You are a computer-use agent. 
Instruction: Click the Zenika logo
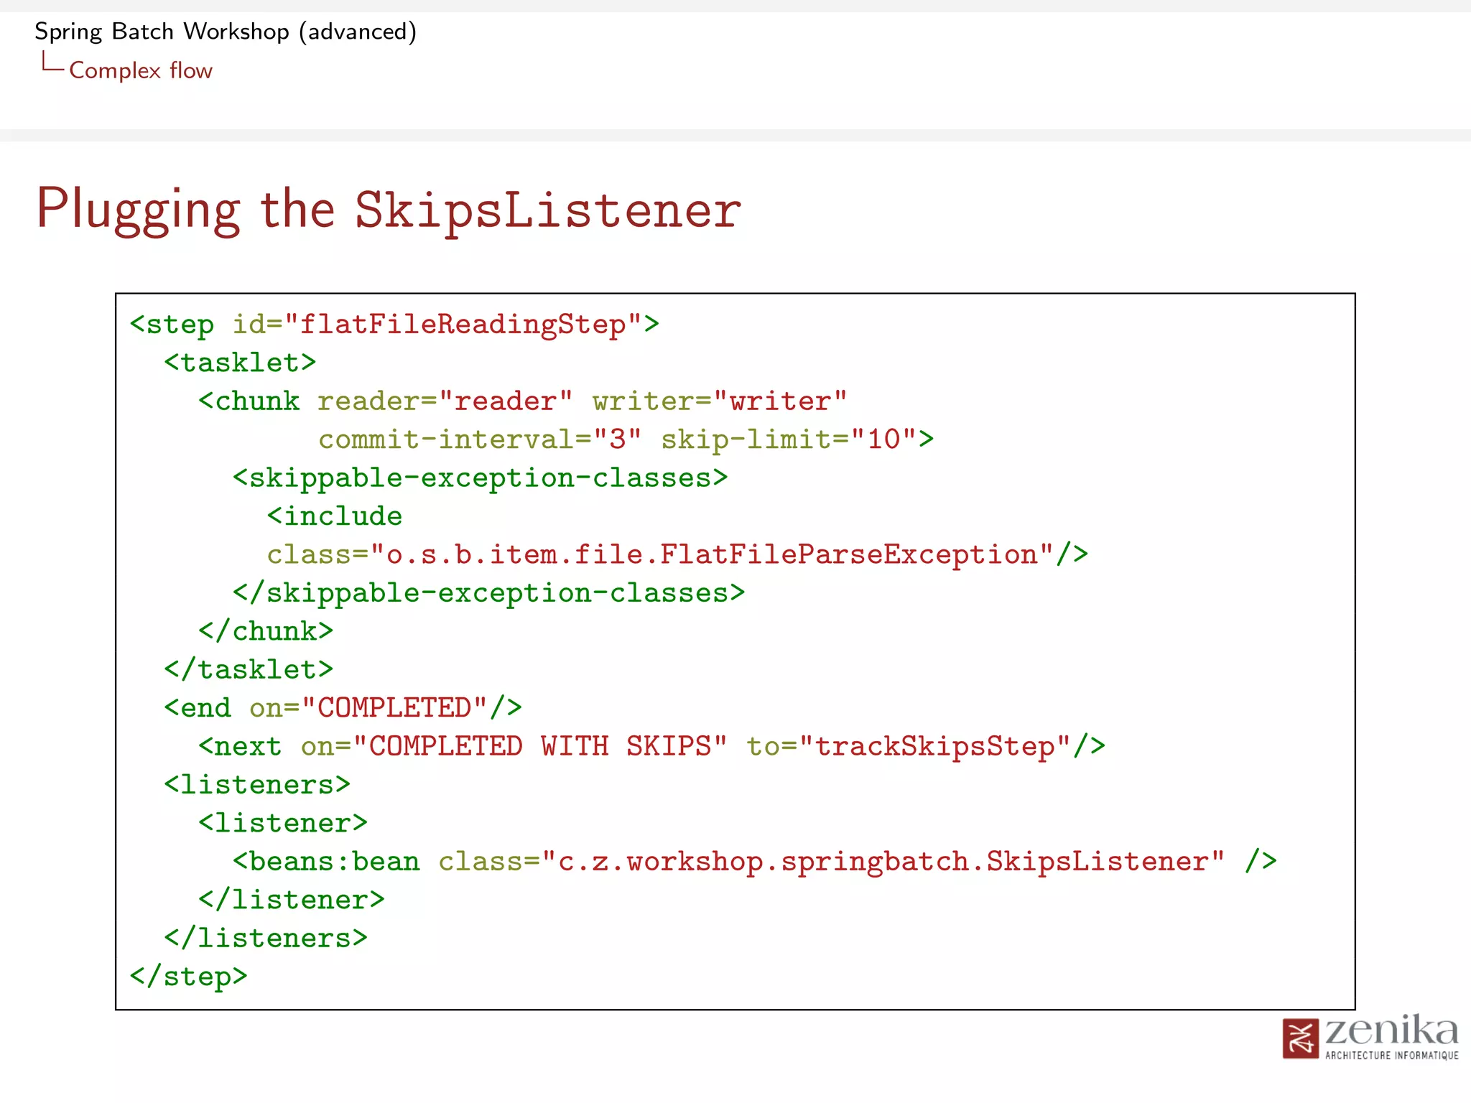(x=1370, y=1037)
